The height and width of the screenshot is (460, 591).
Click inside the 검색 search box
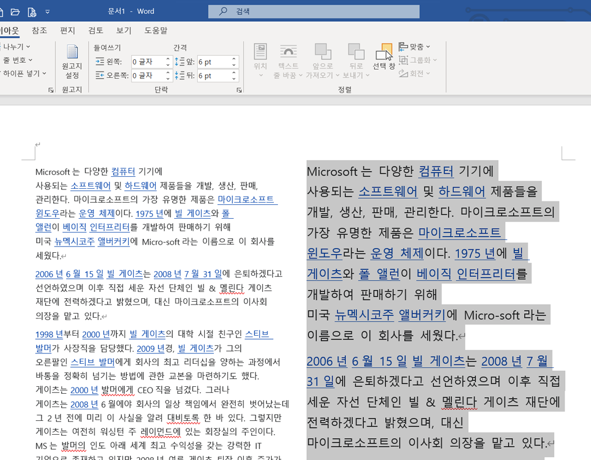pos(313,11)
